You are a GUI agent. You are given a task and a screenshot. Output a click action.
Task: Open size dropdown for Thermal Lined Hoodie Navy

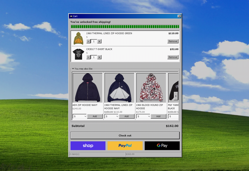pos(111,116)
